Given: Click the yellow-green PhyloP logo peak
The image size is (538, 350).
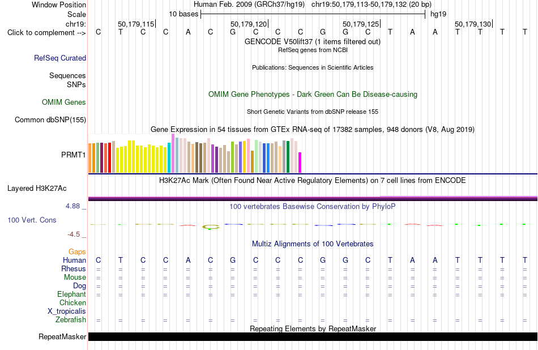Looking at the screenshot, I should coord(211,227).
